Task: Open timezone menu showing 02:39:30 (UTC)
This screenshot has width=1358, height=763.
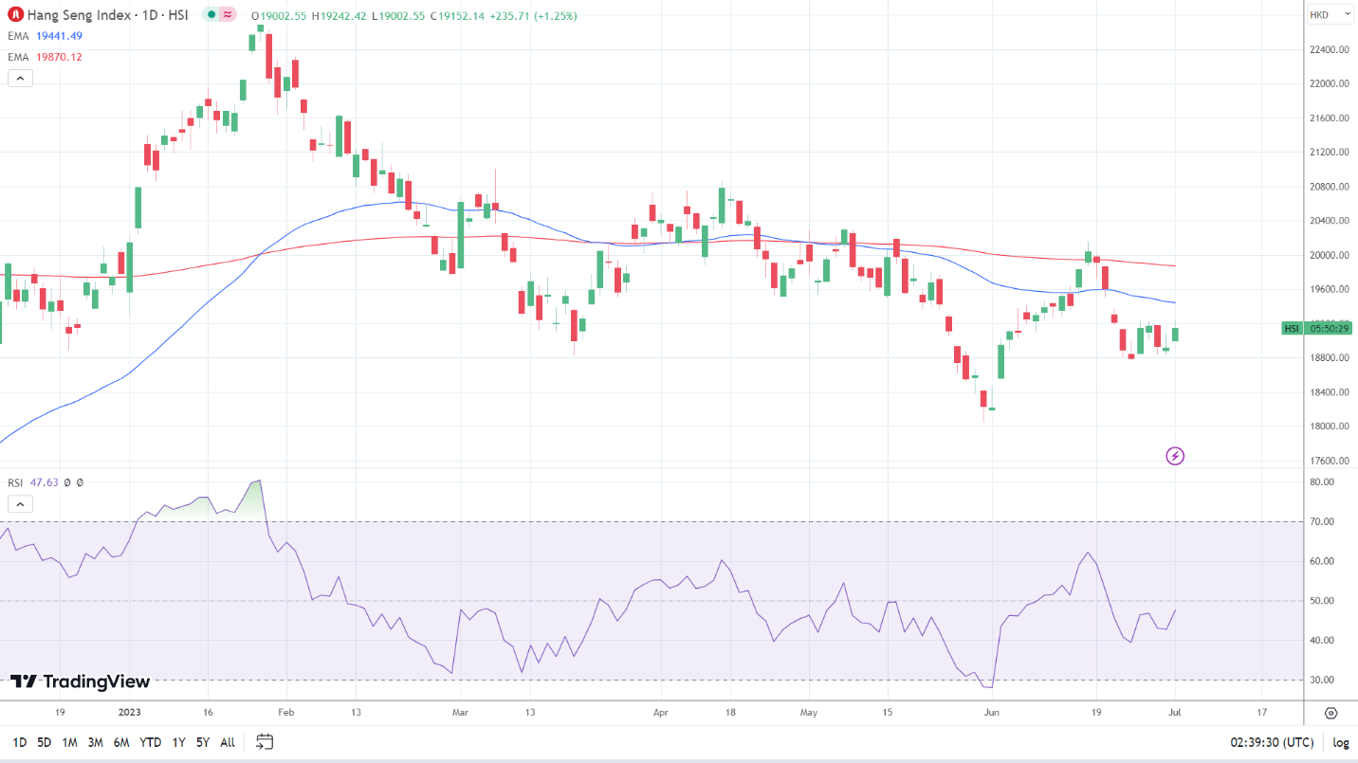Action: point(1271,742)
